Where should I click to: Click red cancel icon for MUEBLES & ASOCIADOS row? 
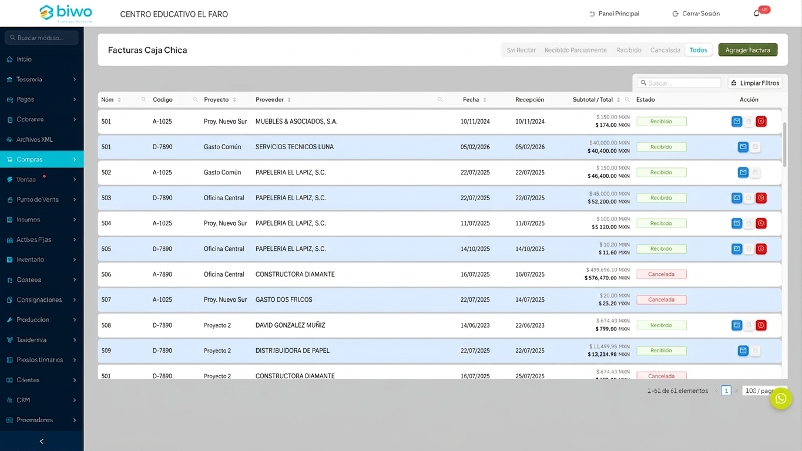761,122
